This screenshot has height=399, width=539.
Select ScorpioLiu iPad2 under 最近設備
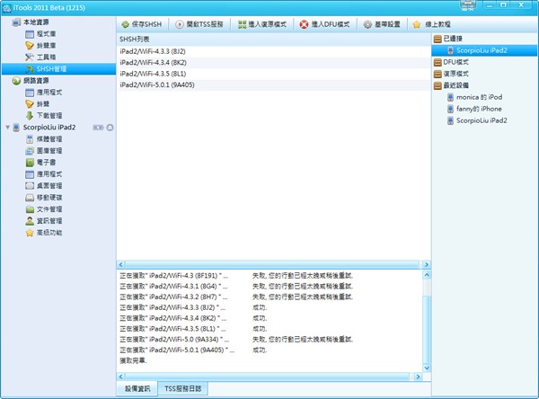pos(477,120)
